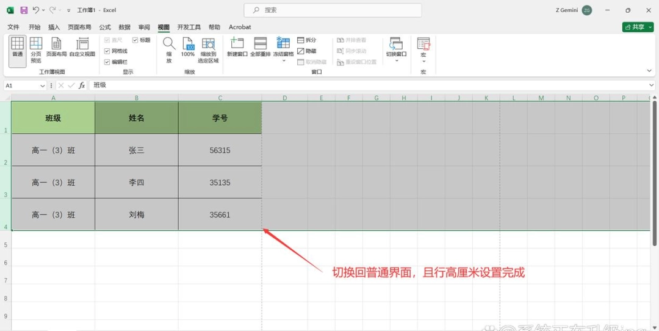Click the vertical scrollbar thumb

(x=655, y=172)
